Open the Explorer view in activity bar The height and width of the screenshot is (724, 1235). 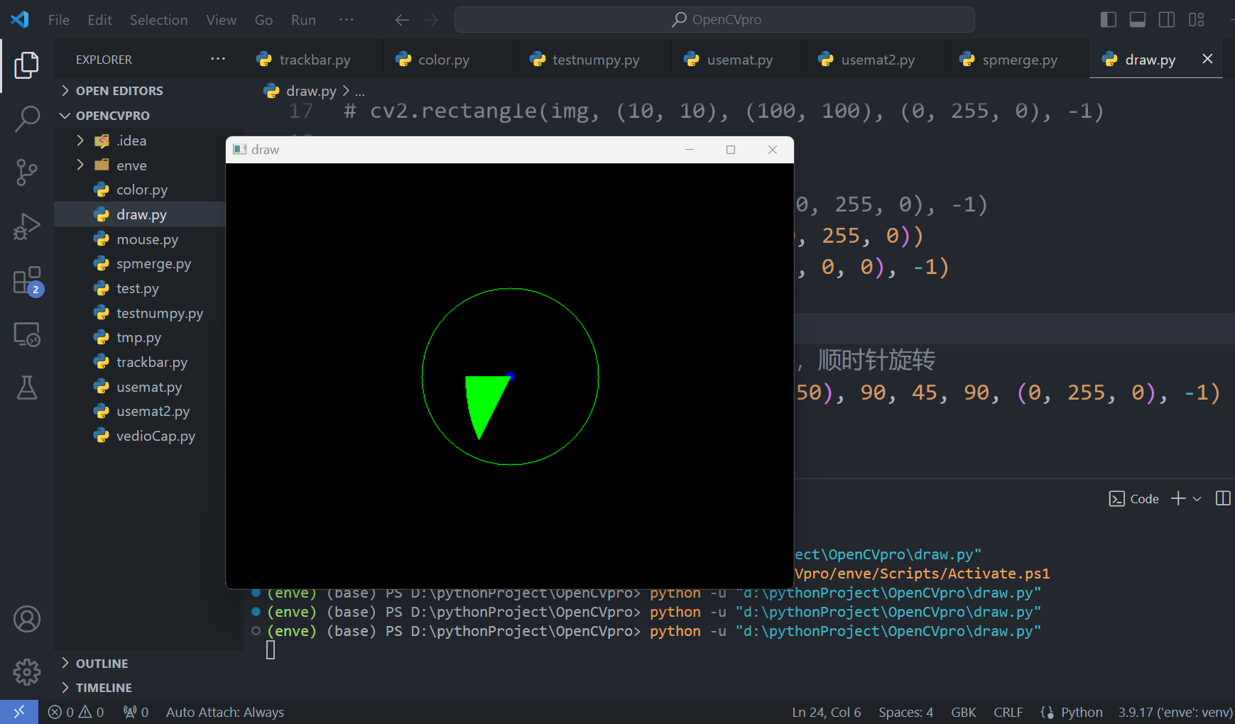26,65
